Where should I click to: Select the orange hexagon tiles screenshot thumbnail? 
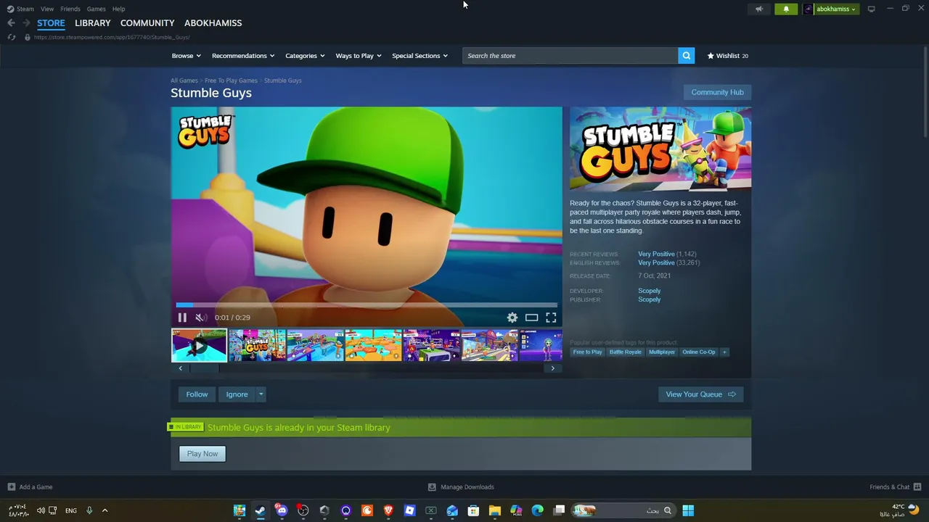point(373,345)
